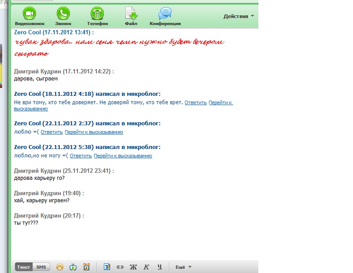Open the Телефон dial pad icon
This screenshot has height=273, width=353.
97,14
